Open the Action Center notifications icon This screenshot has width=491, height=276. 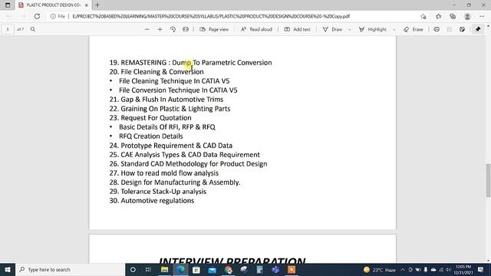pyautogui.click(x=481, y=270)
